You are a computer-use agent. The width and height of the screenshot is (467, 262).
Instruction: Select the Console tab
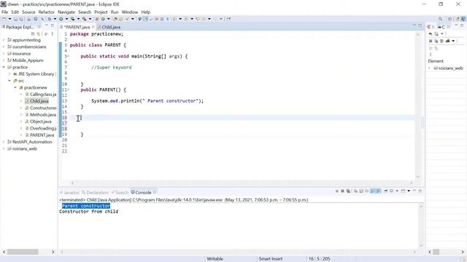(x=143, y=192)
